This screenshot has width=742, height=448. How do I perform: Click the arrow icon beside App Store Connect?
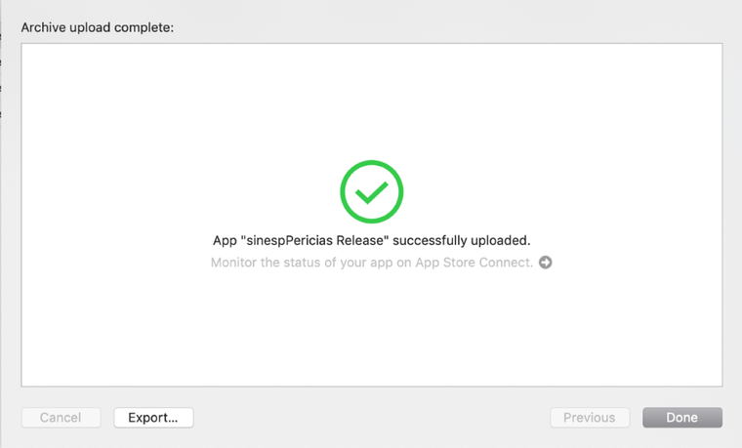[546, 263]
